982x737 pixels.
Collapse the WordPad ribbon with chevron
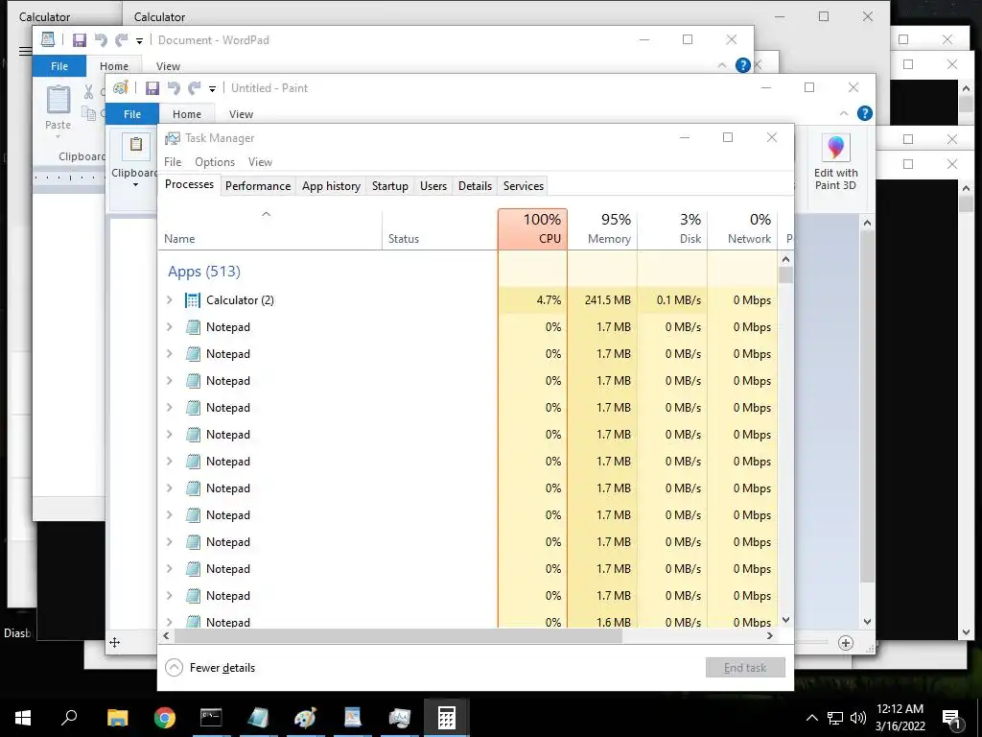point(722,65)
